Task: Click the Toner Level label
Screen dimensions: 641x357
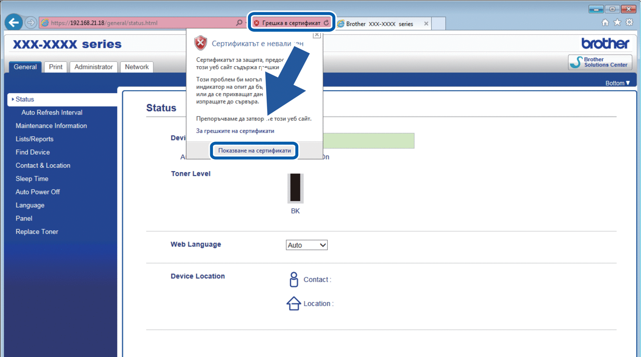Action: pos(191,174)
